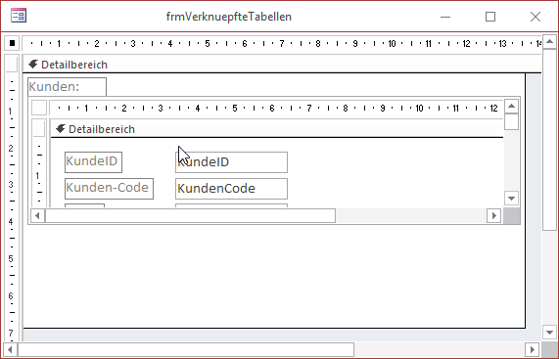Select the outer form via the top-left selector box

point(12,43)
